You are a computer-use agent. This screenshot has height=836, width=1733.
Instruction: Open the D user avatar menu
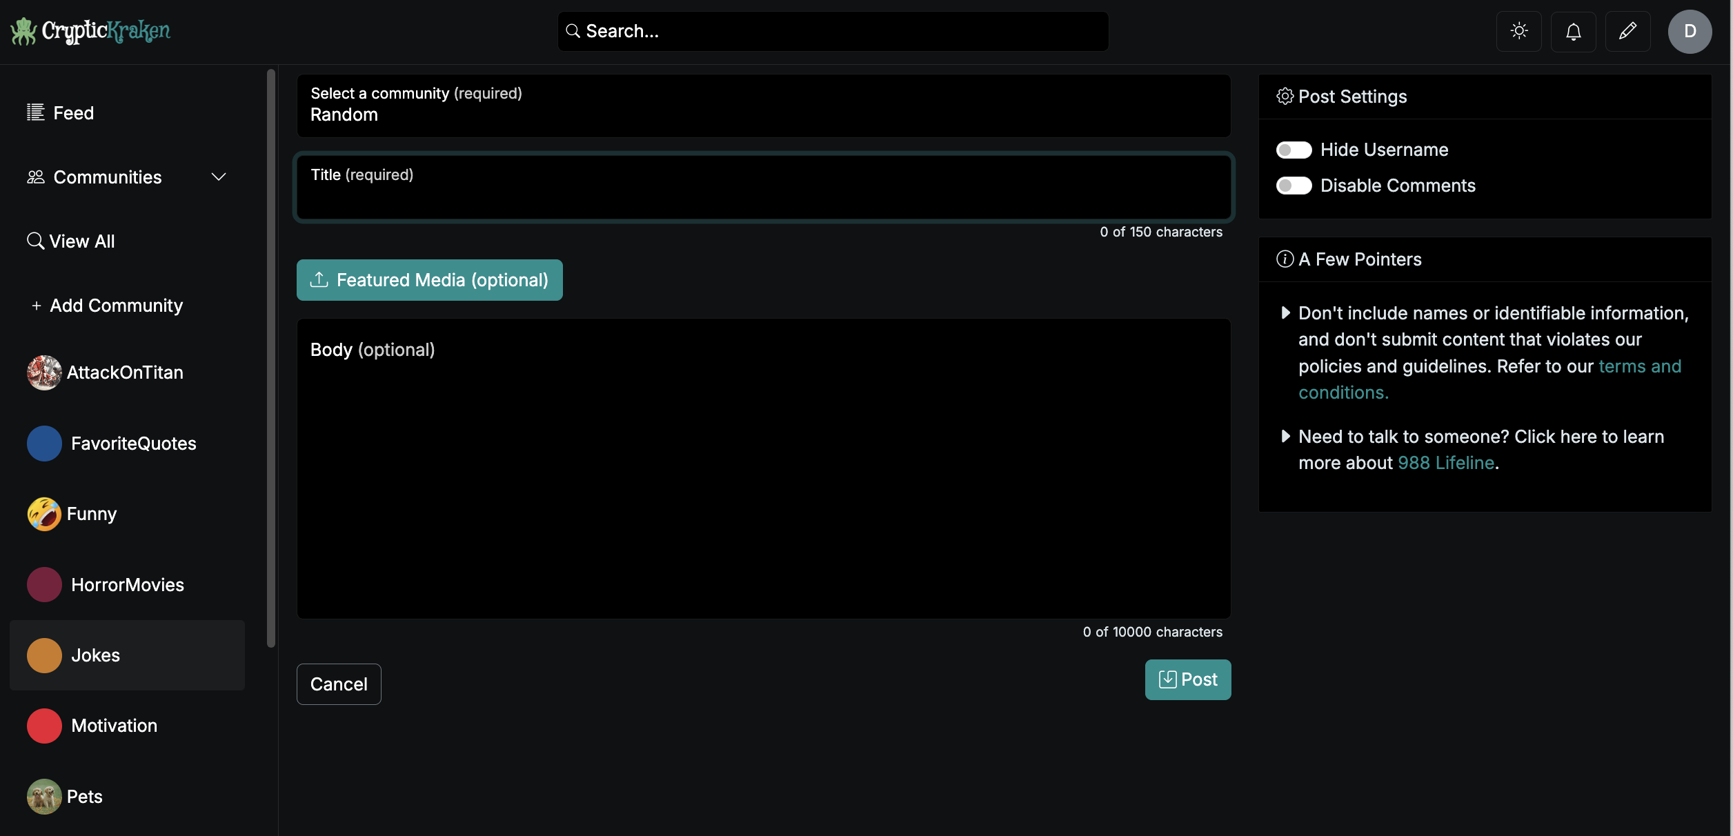[1690, 31]
